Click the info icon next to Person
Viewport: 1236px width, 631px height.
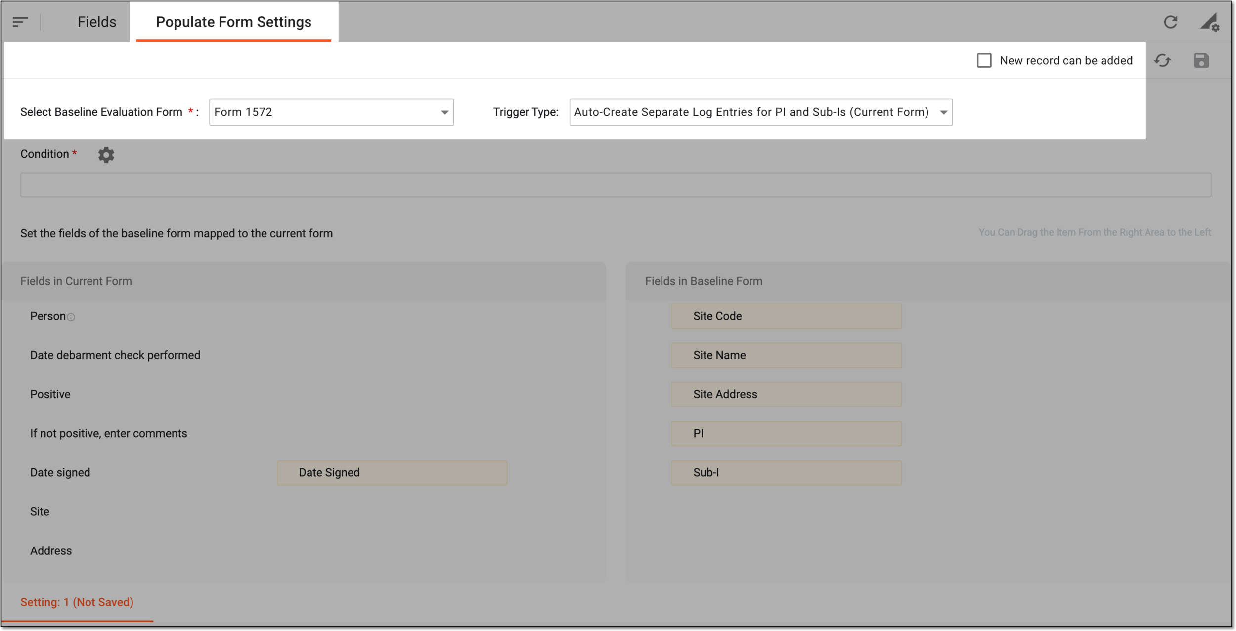(71, 317)
